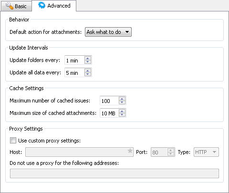Click the Maximum size of cached attachments label
This screenshot has width=229, height=193.
tap(53, 113)
